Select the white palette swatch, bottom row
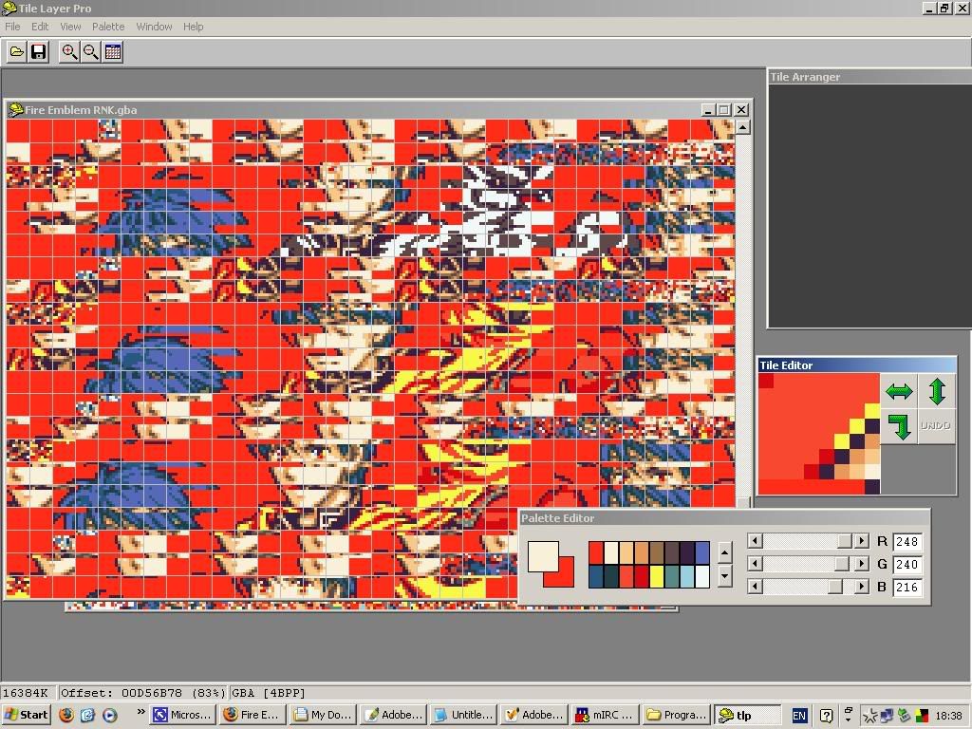This screenshot has height=729, width=972. click(702, 576)
